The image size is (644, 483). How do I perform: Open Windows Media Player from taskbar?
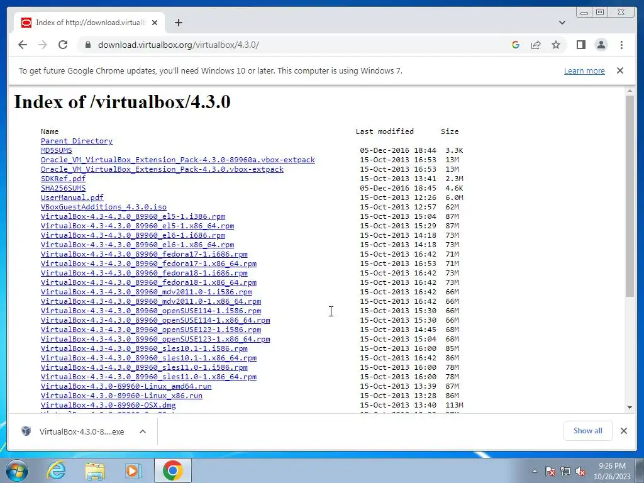pos(133,470)
